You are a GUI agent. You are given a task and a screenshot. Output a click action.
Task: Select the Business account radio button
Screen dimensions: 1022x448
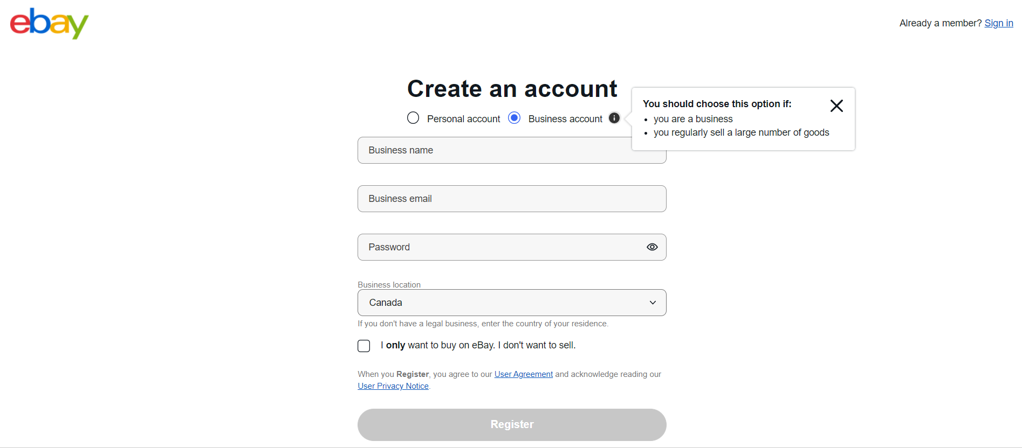515,118
